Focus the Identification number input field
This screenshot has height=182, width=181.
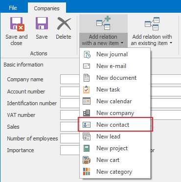coord(70,103)
